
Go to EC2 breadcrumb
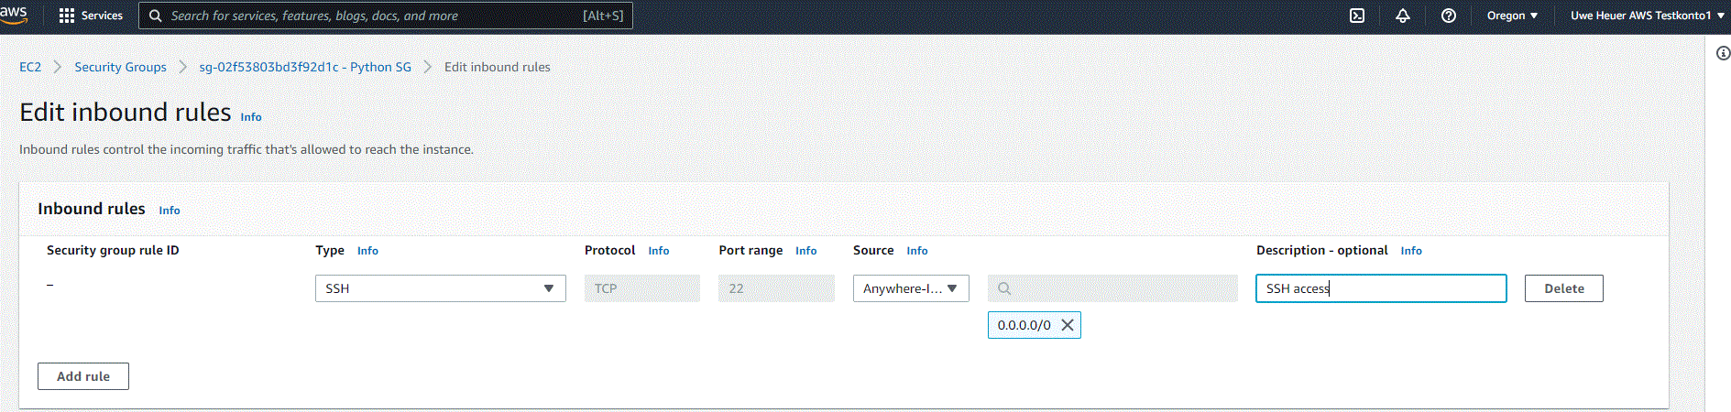(x=30, y=67)
